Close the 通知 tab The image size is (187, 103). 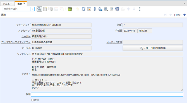(x=24, y=3)
